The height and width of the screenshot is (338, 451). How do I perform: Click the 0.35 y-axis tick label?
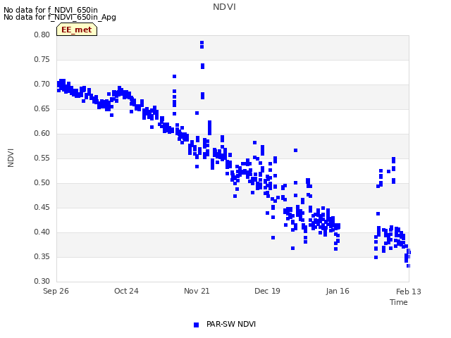pos(42,256)
